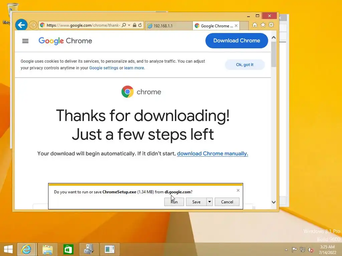This screenshot has width=342, height=256.
Task: Dismiss cookies with Ok, got it
Action: click(245, 65)
